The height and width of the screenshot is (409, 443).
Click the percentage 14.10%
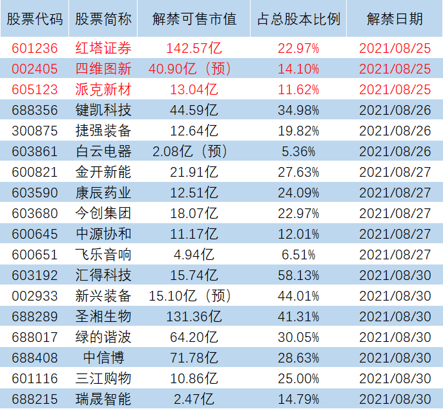coord(298,69)
